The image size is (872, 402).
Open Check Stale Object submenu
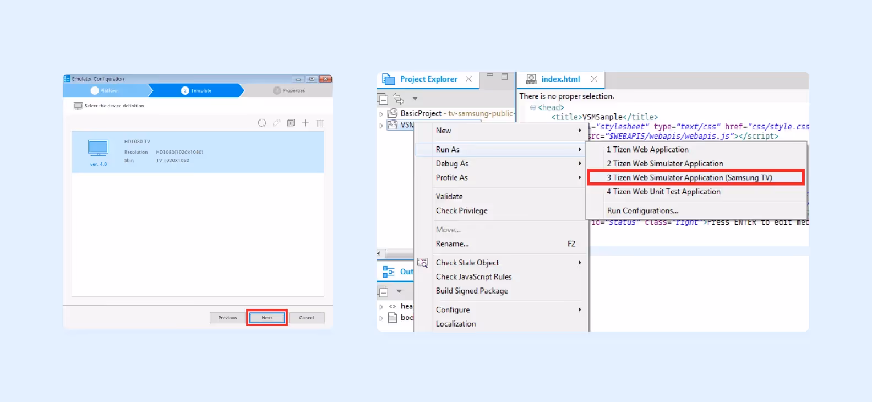pyautogui.click(x=500, y=263)
